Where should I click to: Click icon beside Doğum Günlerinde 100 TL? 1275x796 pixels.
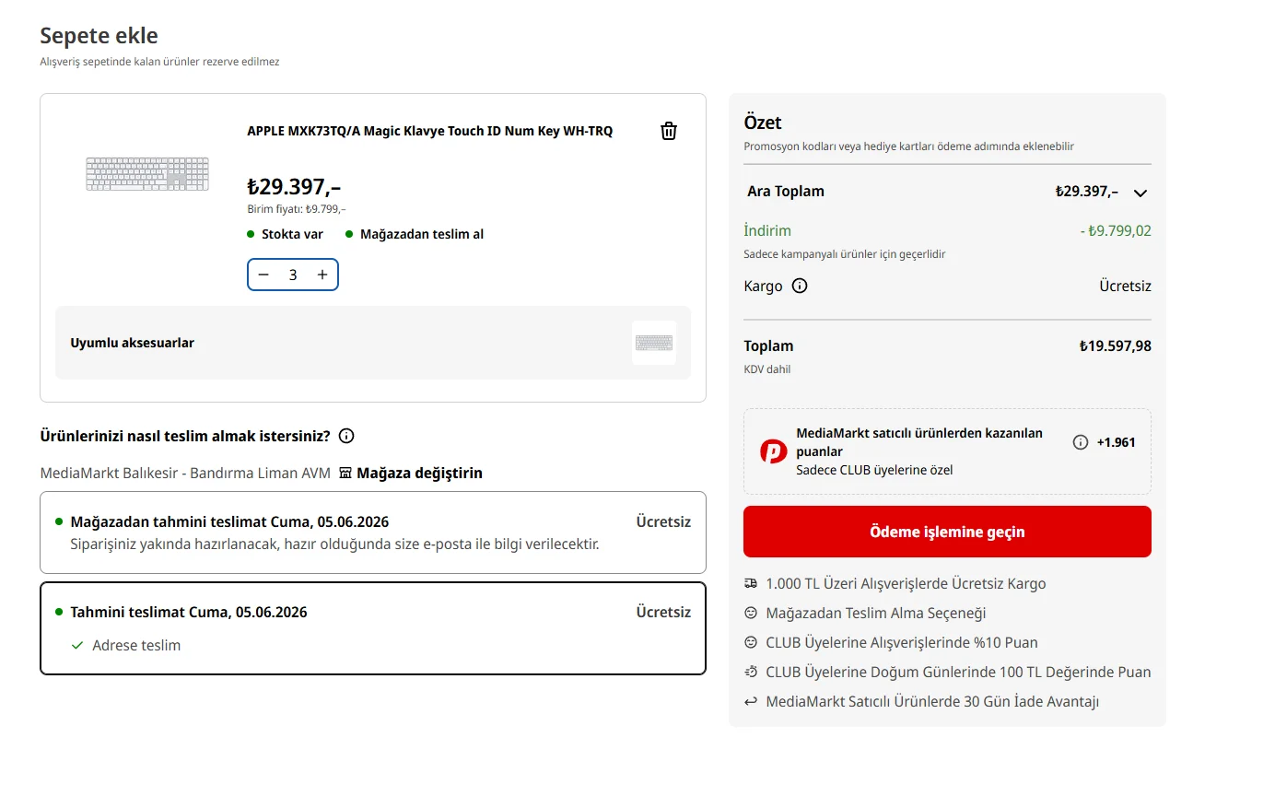tap(751, 672)
